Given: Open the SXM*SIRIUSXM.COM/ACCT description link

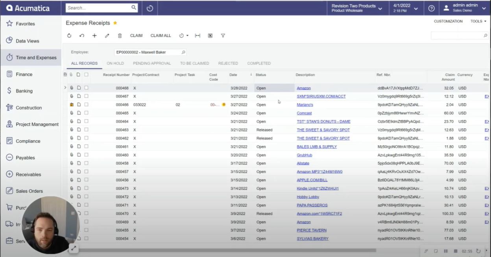Looking at the screenshot, I should 321,96.
